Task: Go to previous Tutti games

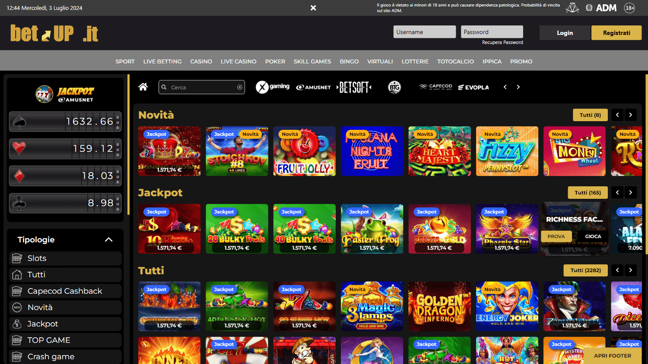Action: (617, 270)
